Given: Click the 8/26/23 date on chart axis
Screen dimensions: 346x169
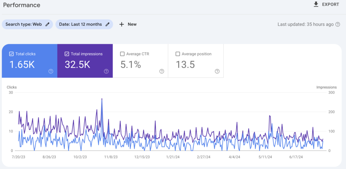Looking at the screenshot, I should tap(49, 157).
